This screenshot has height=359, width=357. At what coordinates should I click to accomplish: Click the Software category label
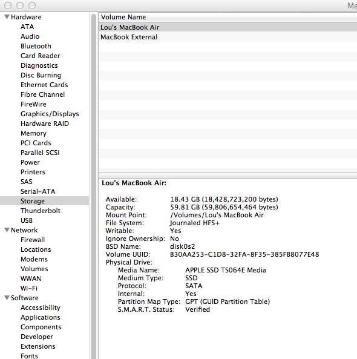coord(25,298)
